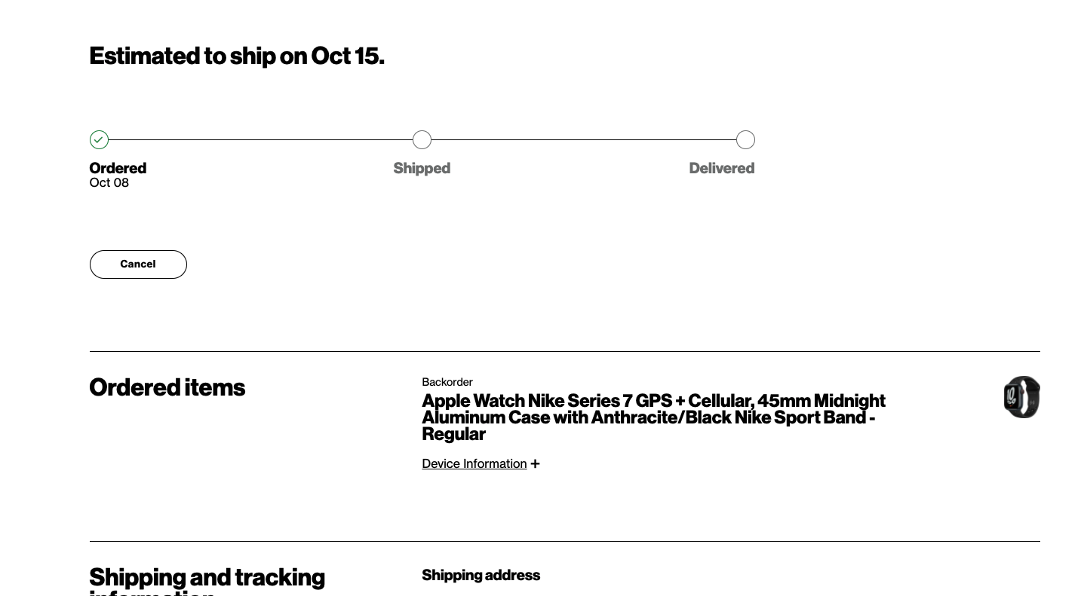Click the empty Delivered step circle
The width and height of the screenshot is (1084, 596).
pyautogui.click(x=745, y=140)
